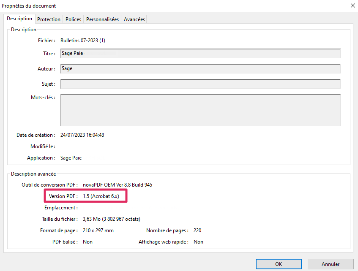The width and height of the screenshot is (358, 271).
Task: Click the Description tab
Action: coord(19,19)
